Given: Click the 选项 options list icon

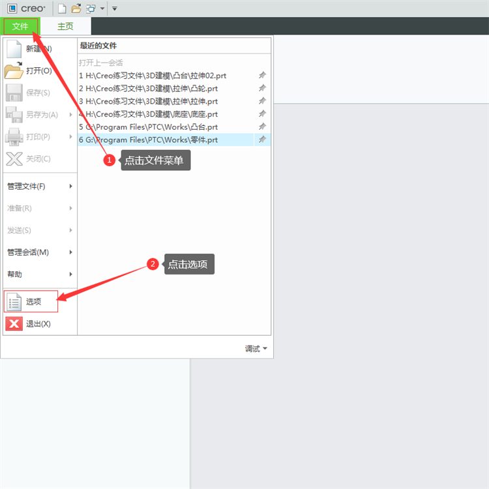Looking at the screenshot, I should [14, 302].
